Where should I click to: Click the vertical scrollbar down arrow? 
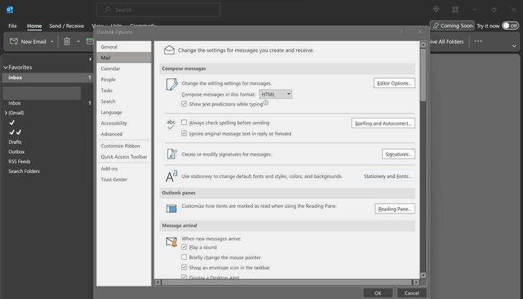(423, 276)
